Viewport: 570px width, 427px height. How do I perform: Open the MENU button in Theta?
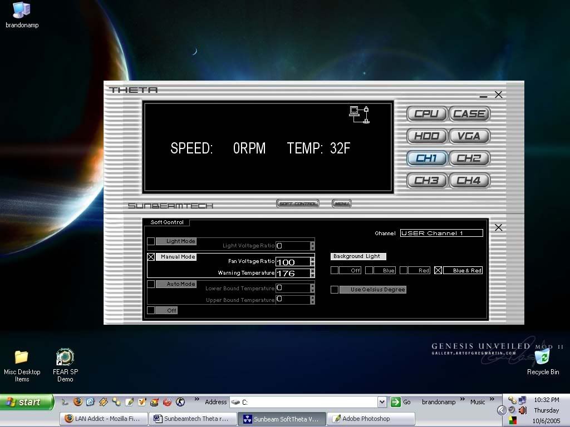coord(342,203)
